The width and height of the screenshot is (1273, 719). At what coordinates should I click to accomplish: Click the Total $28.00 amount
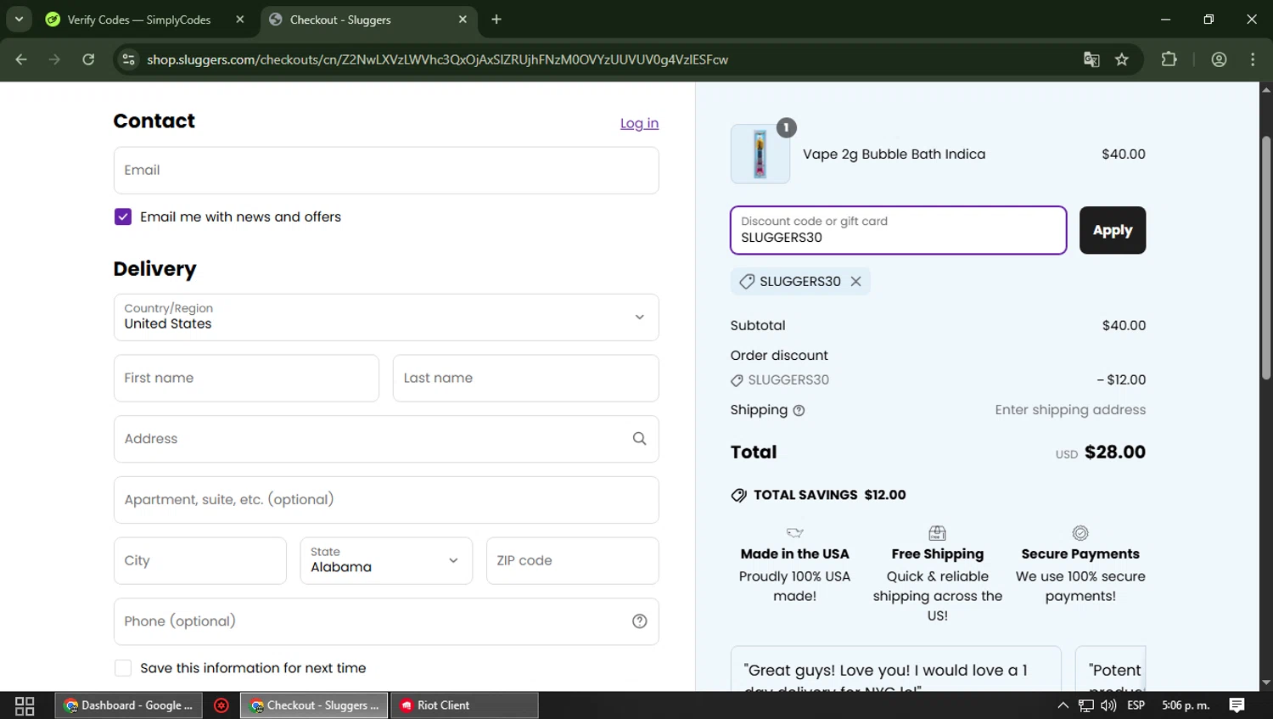[1115, 452]
